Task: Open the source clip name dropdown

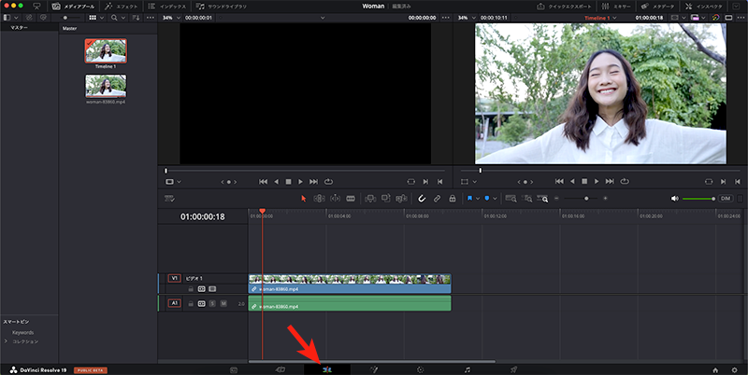Action: tap(322, 18)
